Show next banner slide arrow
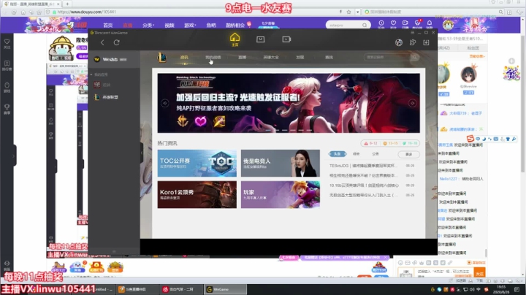 coord(412,103)
